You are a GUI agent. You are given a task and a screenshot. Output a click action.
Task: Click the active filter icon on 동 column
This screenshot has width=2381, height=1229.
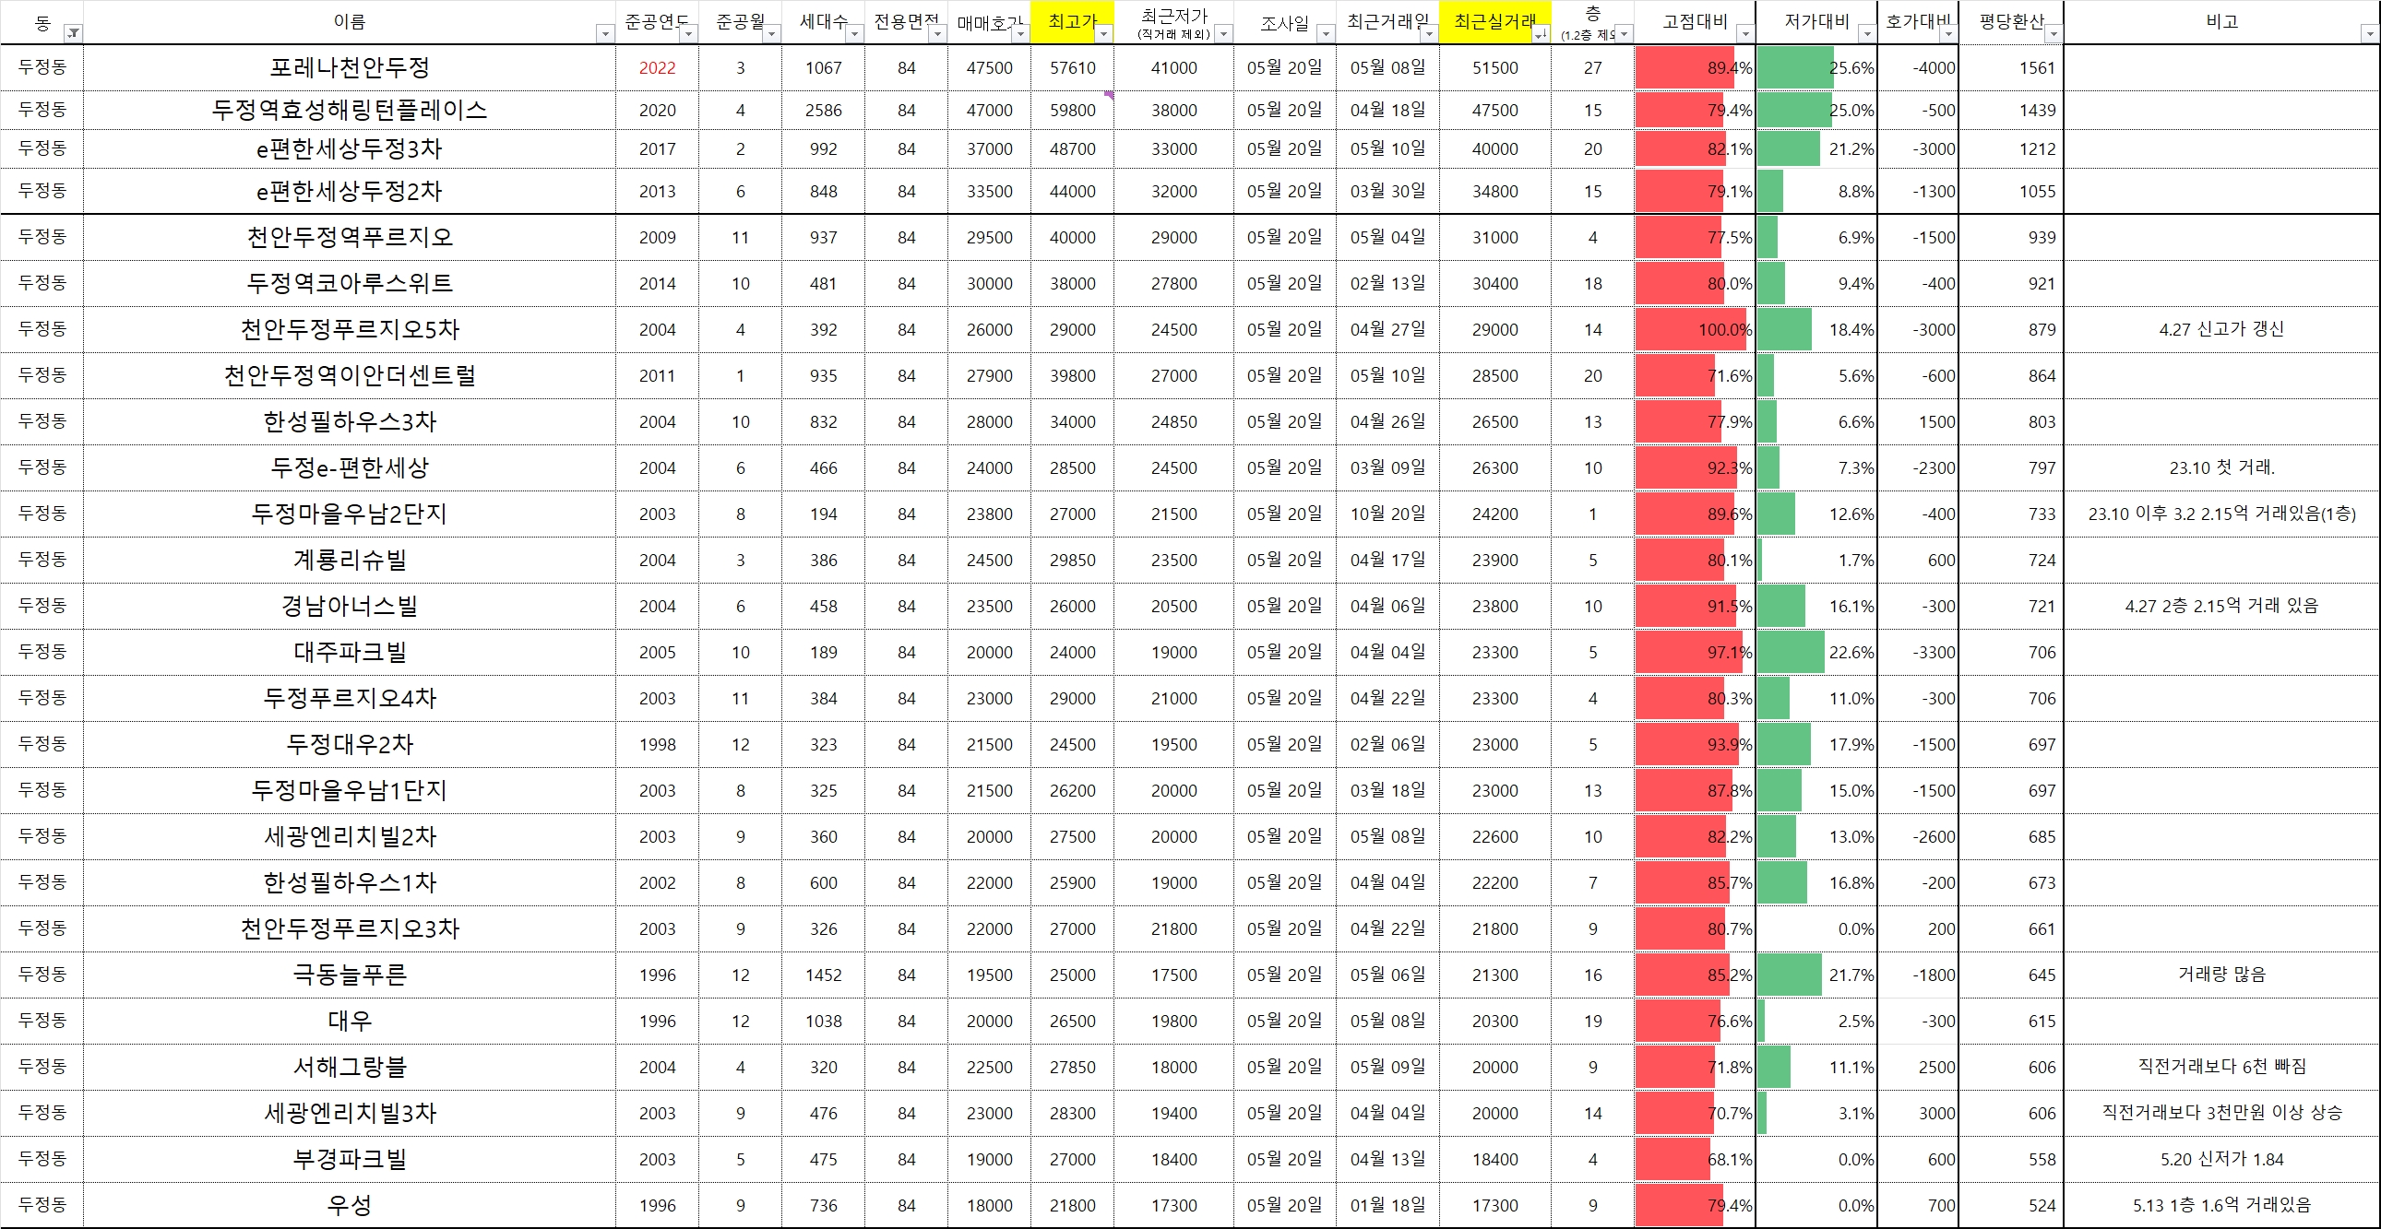[x=73, y=34]
